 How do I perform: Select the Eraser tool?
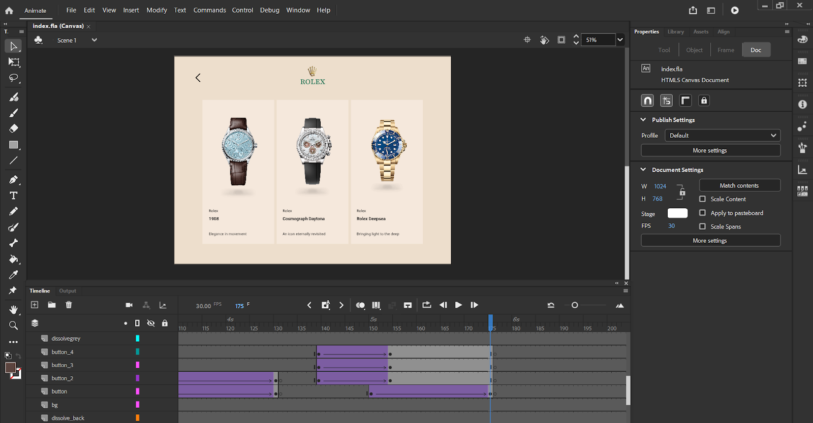(14, 128)
